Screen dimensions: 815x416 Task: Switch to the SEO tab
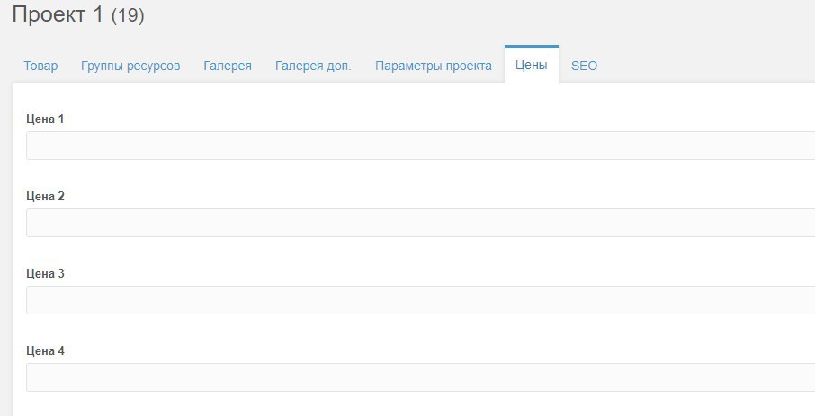(x=584, y=66)
